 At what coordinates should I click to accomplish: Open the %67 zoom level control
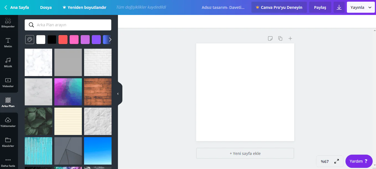(x=325, y=162)
